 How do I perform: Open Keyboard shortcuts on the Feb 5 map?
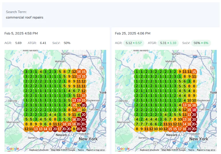click(39, 150)
